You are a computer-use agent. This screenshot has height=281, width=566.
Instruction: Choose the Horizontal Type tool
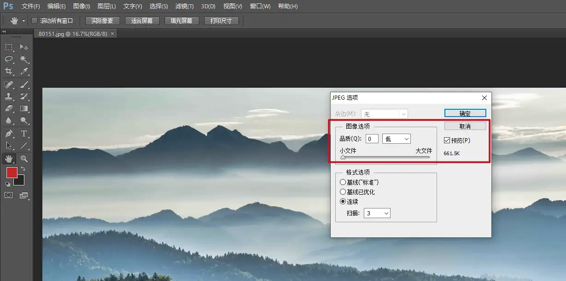tap(24, 134)
